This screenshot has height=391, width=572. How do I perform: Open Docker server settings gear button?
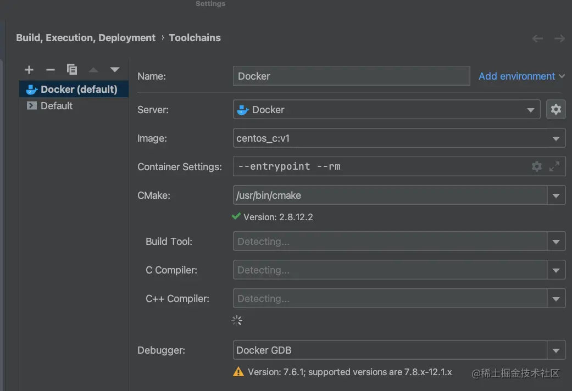point(556,109)
